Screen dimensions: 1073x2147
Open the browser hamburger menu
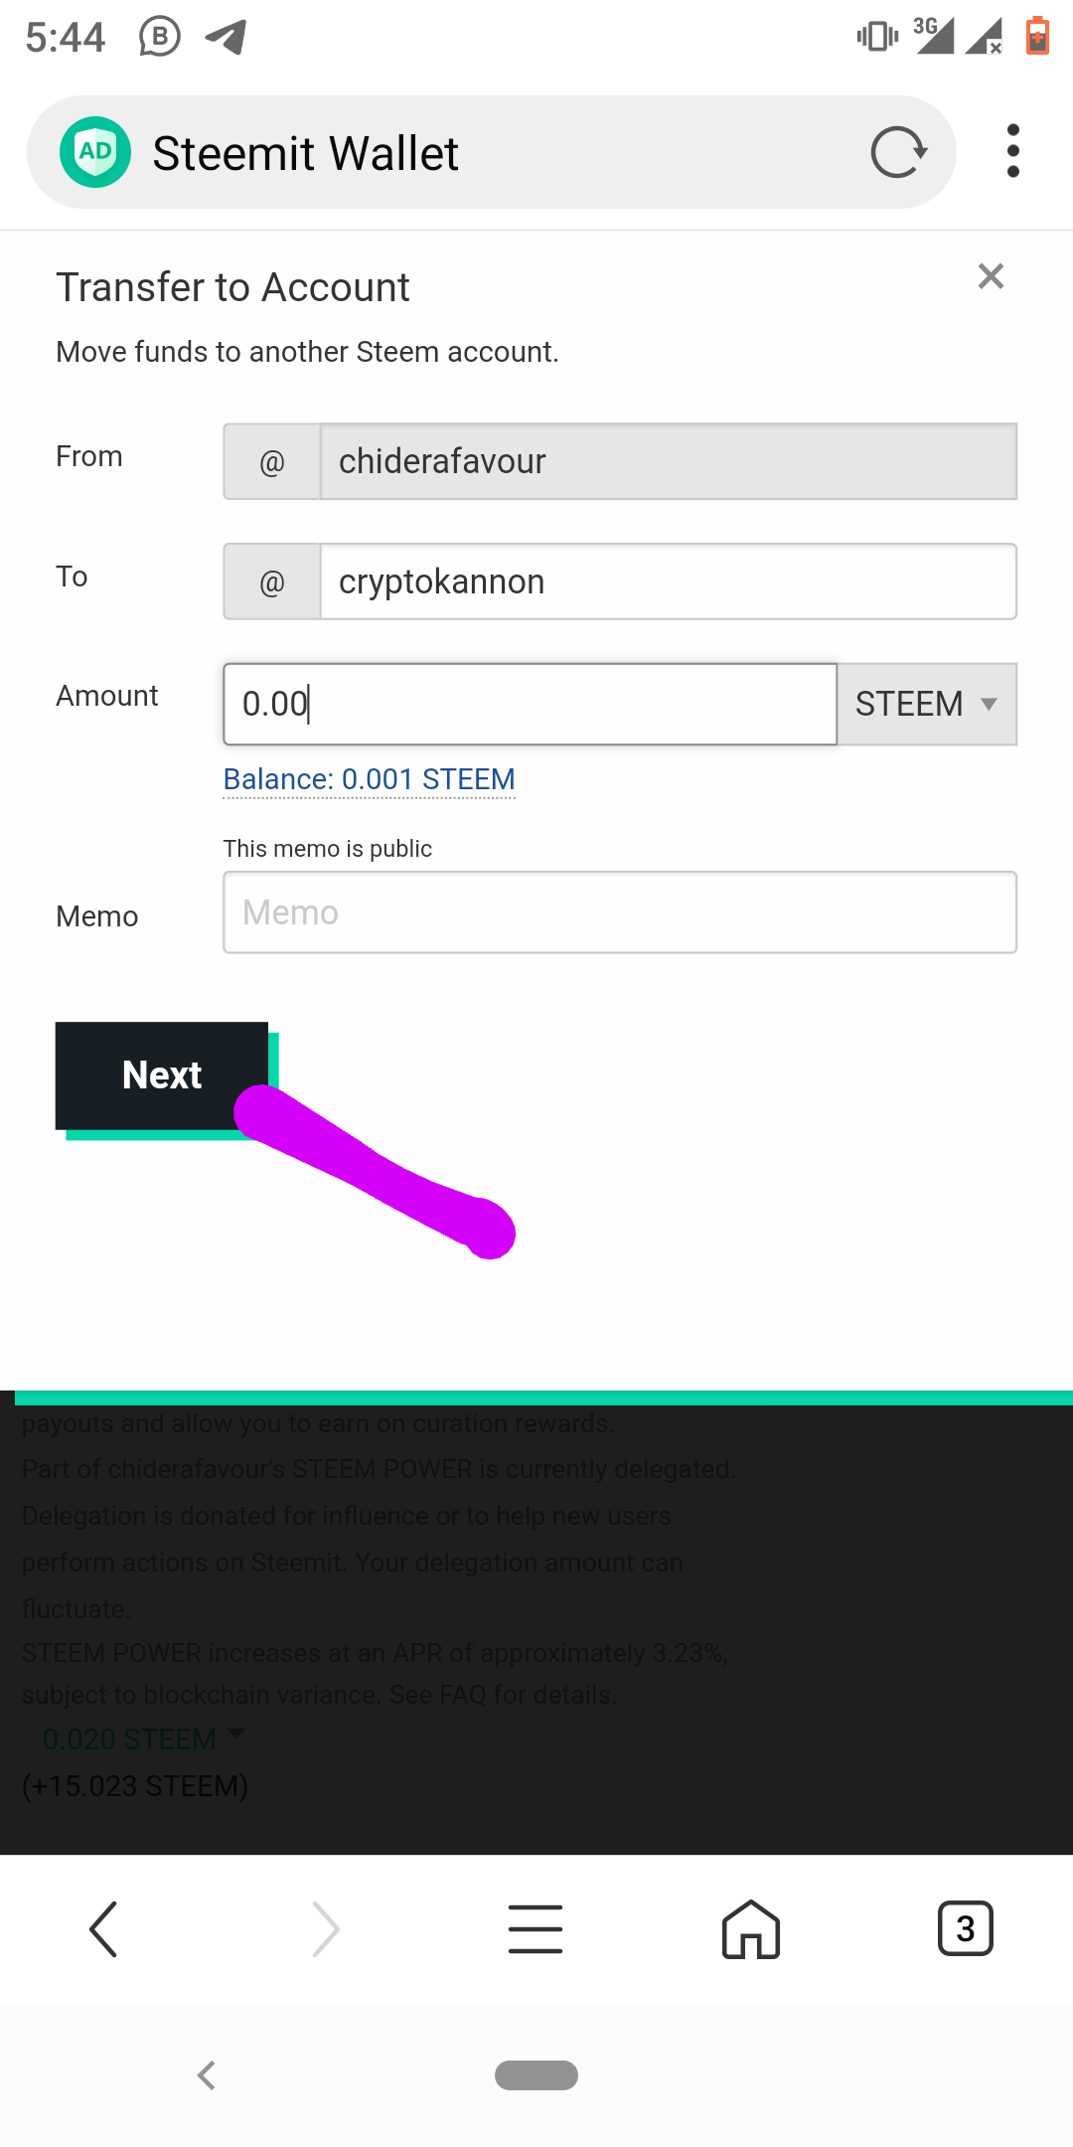pos(536,1929)
